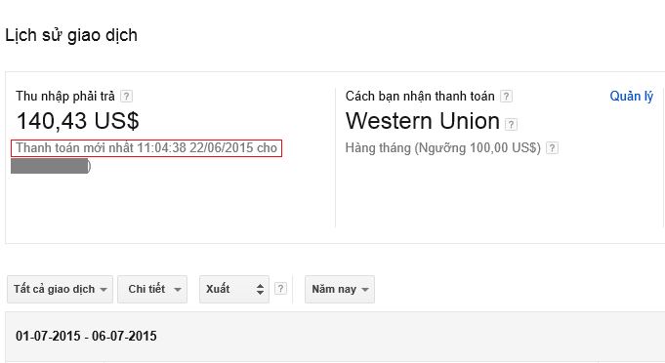The height and width of the screenshot is (363, 665).
Task: Click the Cách bạn nhận thanh toán label
Action: (x=420, y=97)
